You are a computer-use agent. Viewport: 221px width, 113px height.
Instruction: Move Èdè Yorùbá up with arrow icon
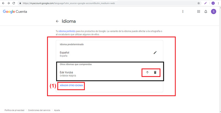pos(147,72)
